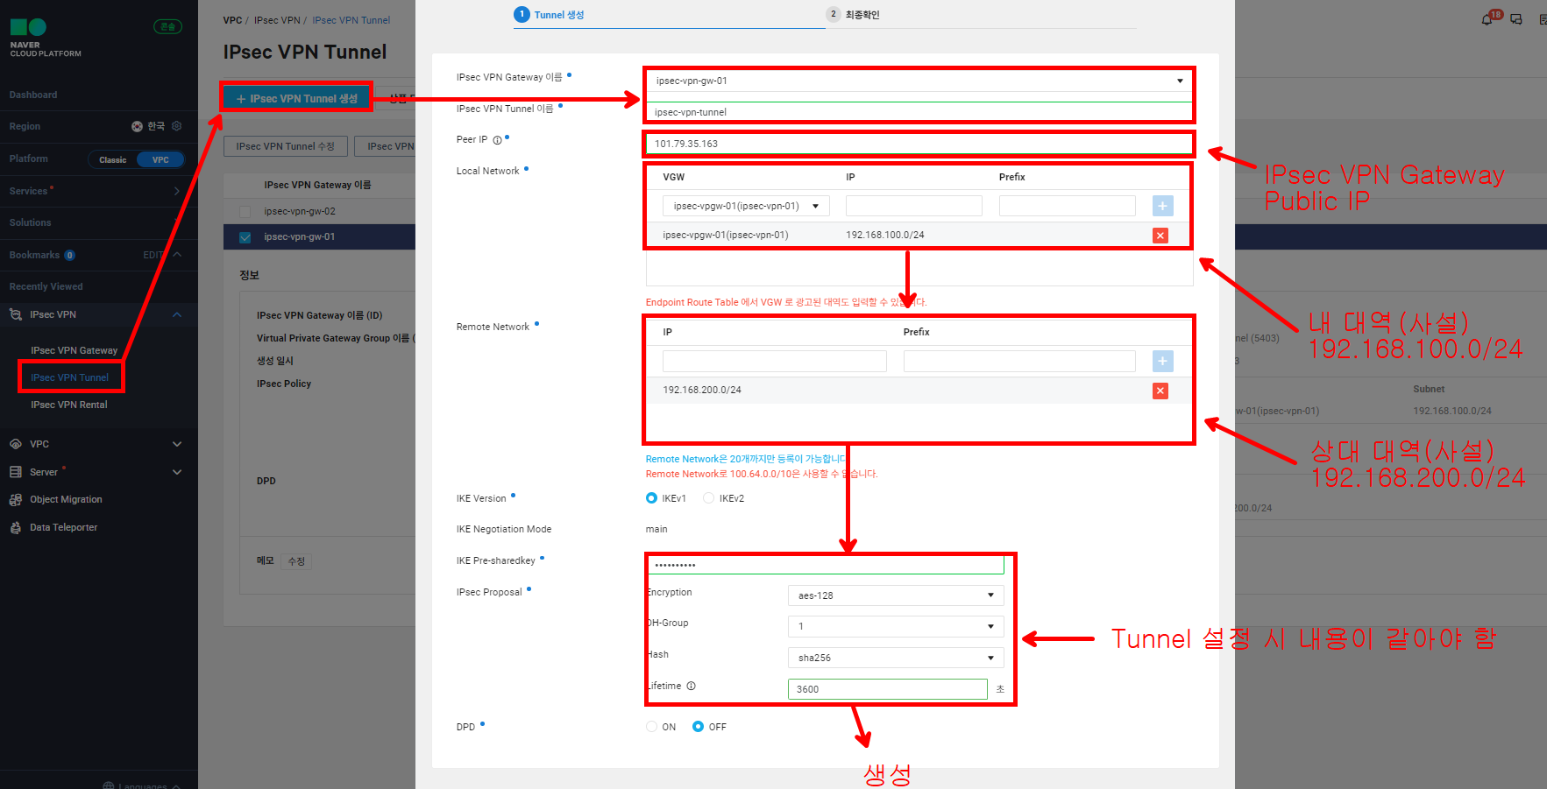Turn DPD ON

coord(651,727)
